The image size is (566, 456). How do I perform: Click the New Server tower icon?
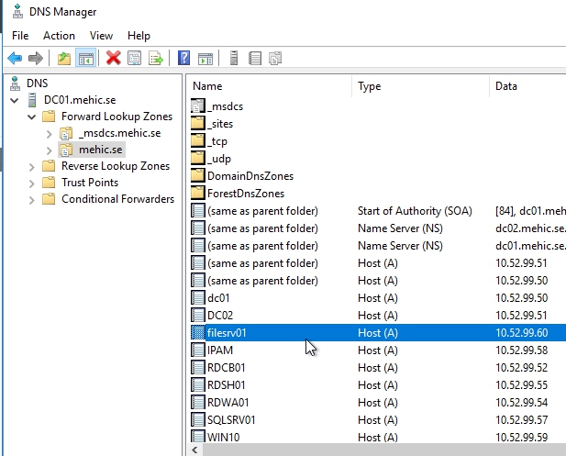coord(234,59)
